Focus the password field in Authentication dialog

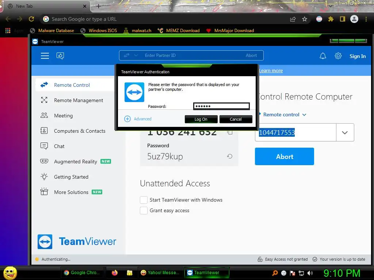point(221,106)
